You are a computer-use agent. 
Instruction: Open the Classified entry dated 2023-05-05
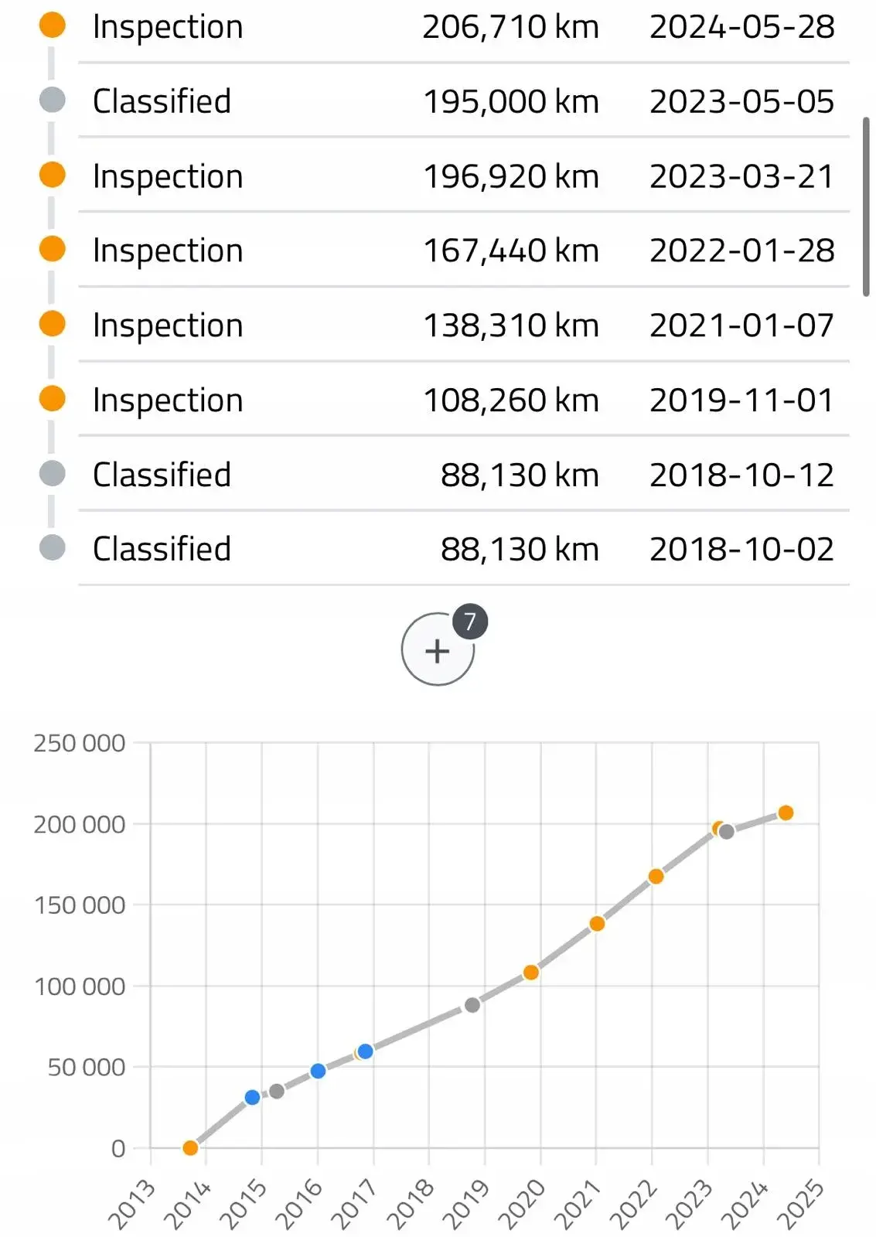pyautogui.click(x=162, y=101)
